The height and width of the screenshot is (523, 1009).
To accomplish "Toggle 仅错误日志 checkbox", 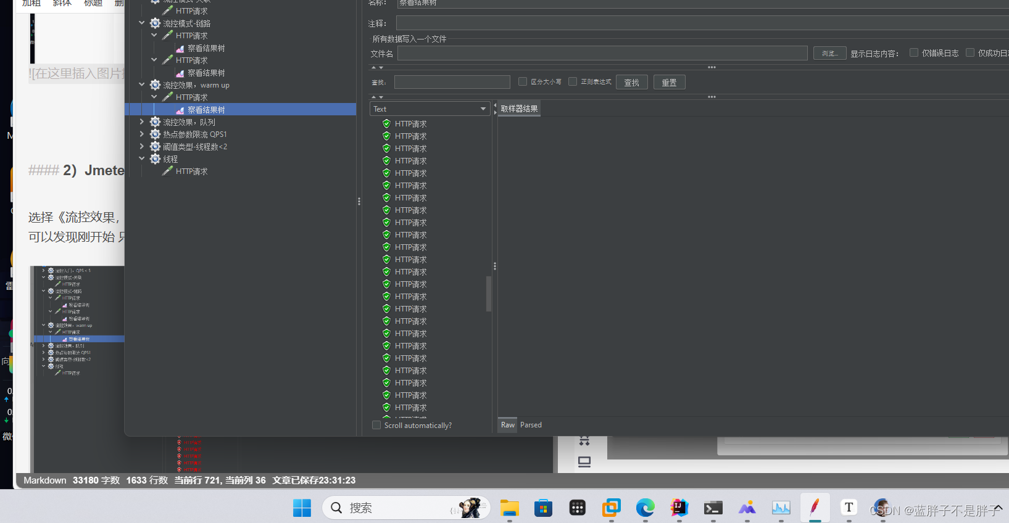I will point(914,52).
